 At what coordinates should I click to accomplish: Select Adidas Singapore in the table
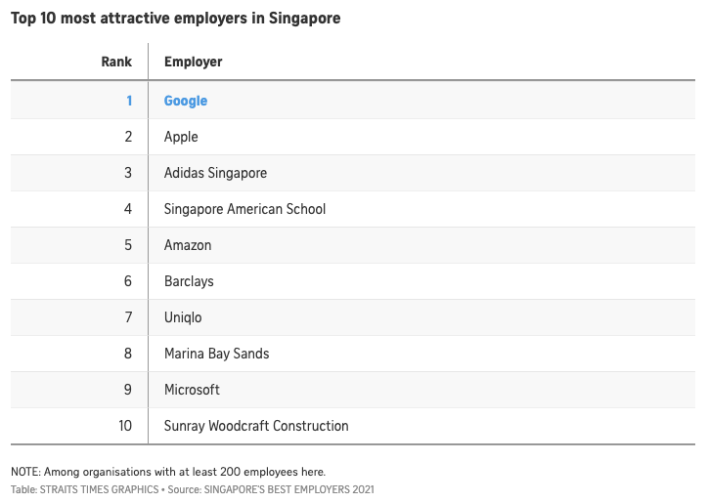click(x=215, y=173)
